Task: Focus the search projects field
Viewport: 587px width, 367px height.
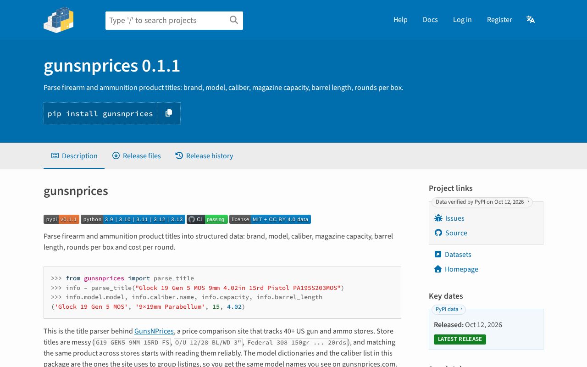Action: pos(174,21)
